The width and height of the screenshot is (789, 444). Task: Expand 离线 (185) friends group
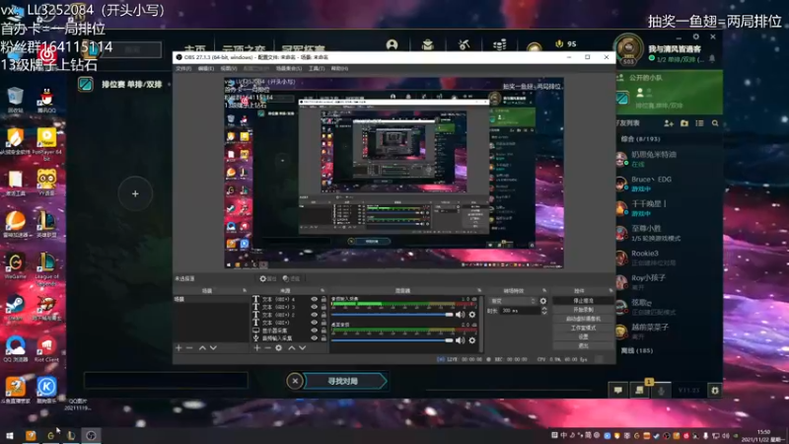point(637,350)
